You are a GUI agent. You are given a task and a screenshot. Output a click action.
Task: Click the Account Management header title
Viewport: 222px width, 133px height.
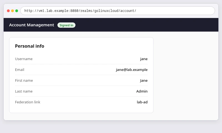pyautogui.click(x=32, y=25)
